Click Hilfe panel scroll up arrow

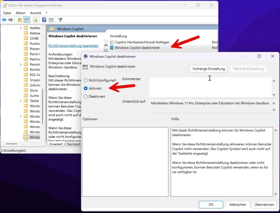click(x=276, y=130)
